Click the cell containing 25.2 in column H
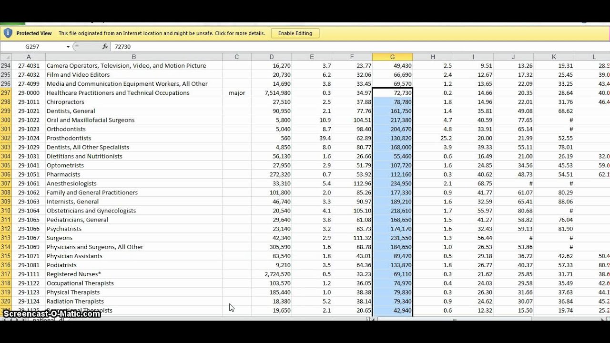 tap(433, 138)
